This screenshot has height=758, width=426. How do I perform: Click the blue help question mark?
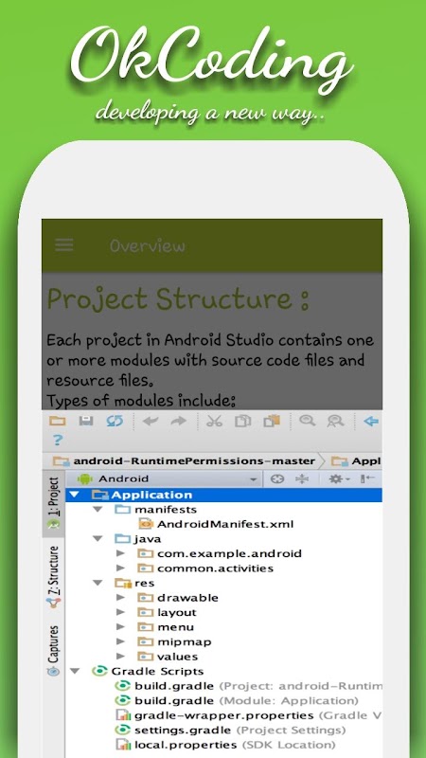(x=58, y=440)
